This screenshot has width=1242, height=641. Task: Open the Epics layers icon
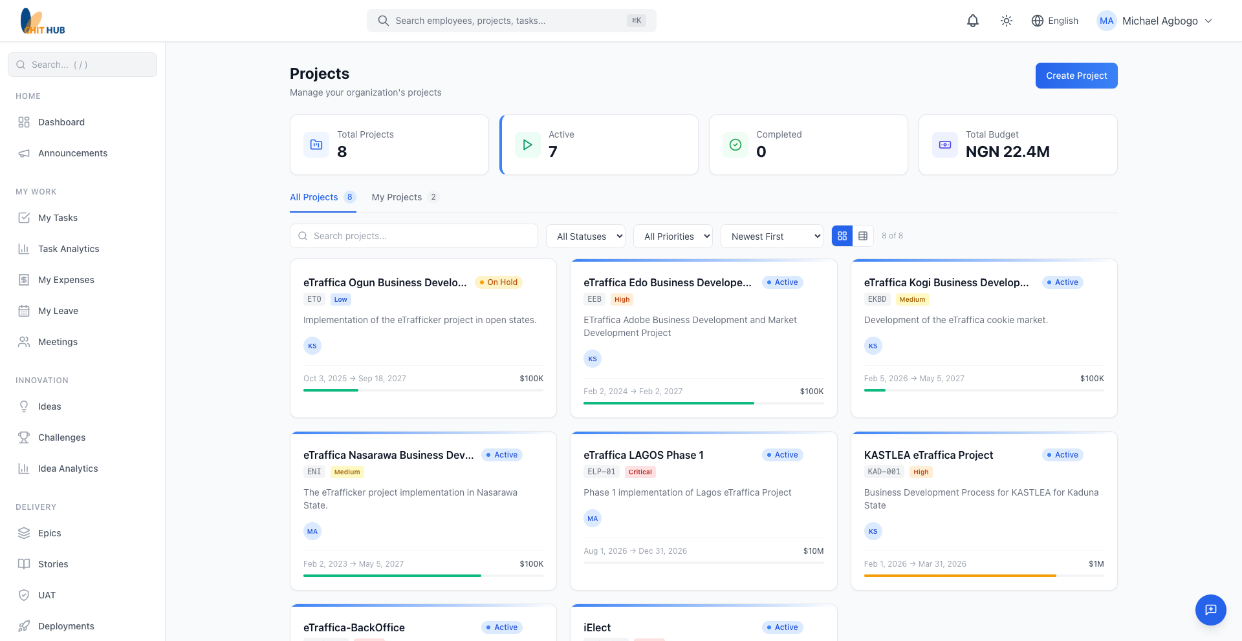tap(24, 533)
